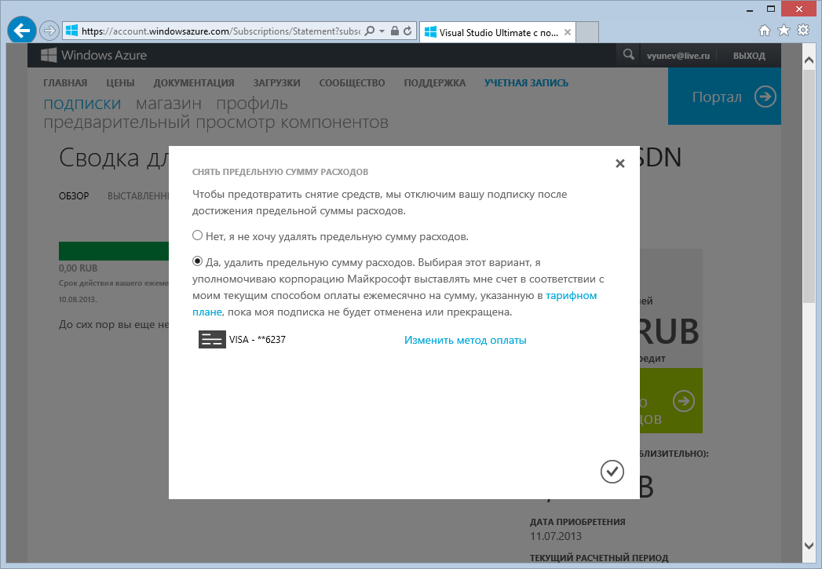This screenshot has height=569, width=822.
Task: Click ТЕКУЩИЙ РАСЧЕТНЫЙ ПЕРИОД label
Action: [x=599, y=558]
